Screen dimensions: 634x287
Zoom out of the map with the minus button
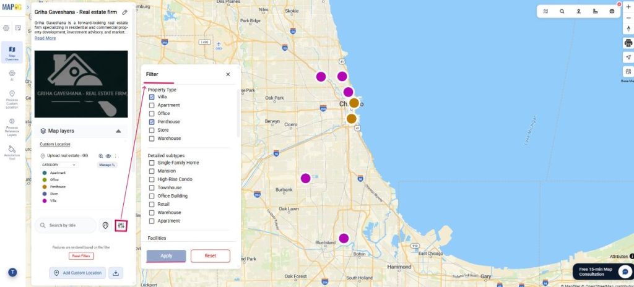click(628, 18)
